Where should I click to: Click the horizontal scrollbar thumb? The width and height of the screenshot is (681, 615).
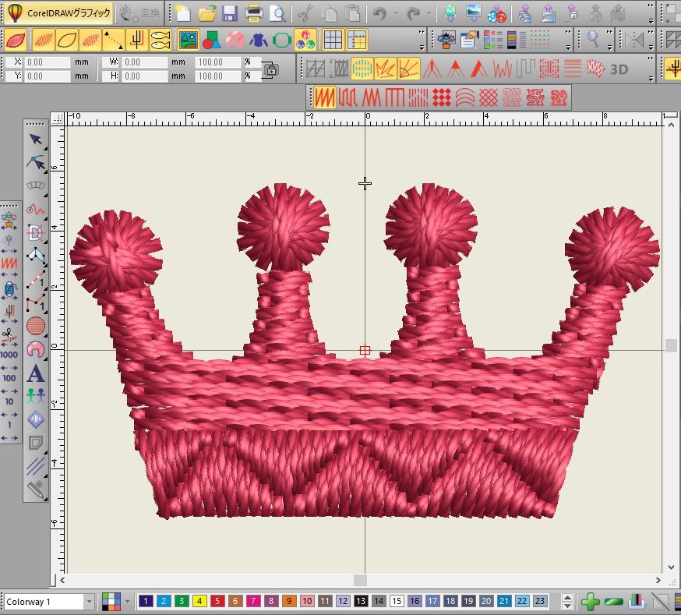click(360, 580)
